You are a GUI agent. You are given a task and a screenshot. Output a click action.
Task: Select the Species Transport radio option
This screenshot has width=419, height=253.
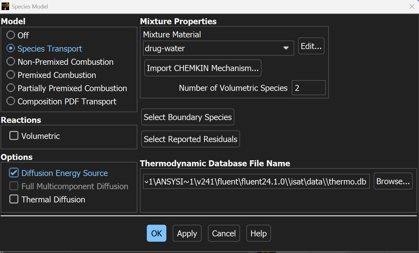pos(11,48)
